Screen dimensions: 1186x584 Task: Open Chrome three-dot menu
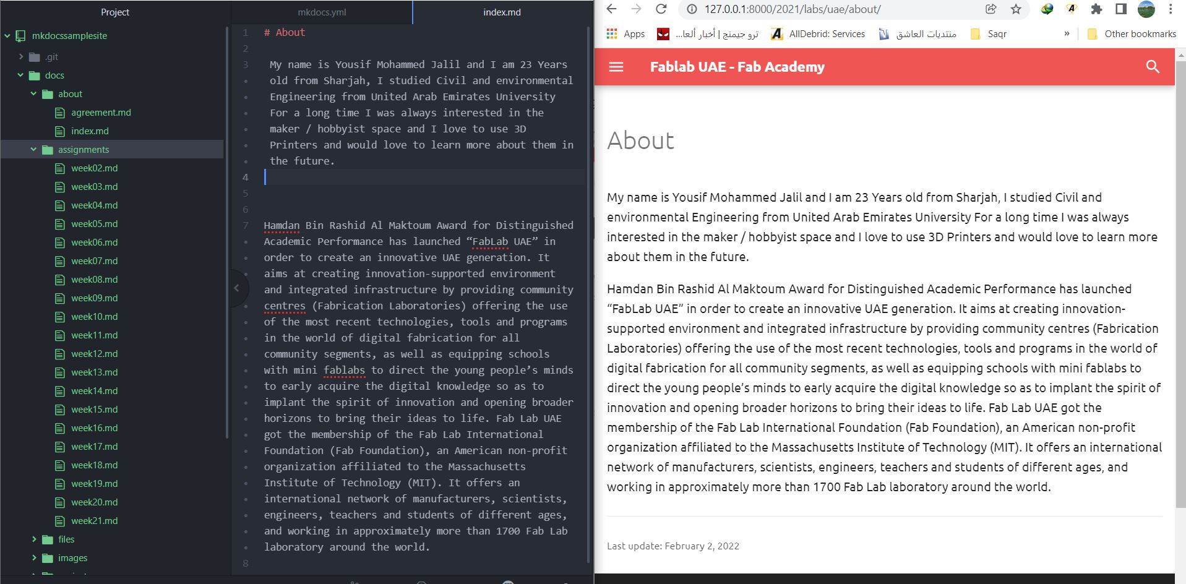coord(1171,9)
